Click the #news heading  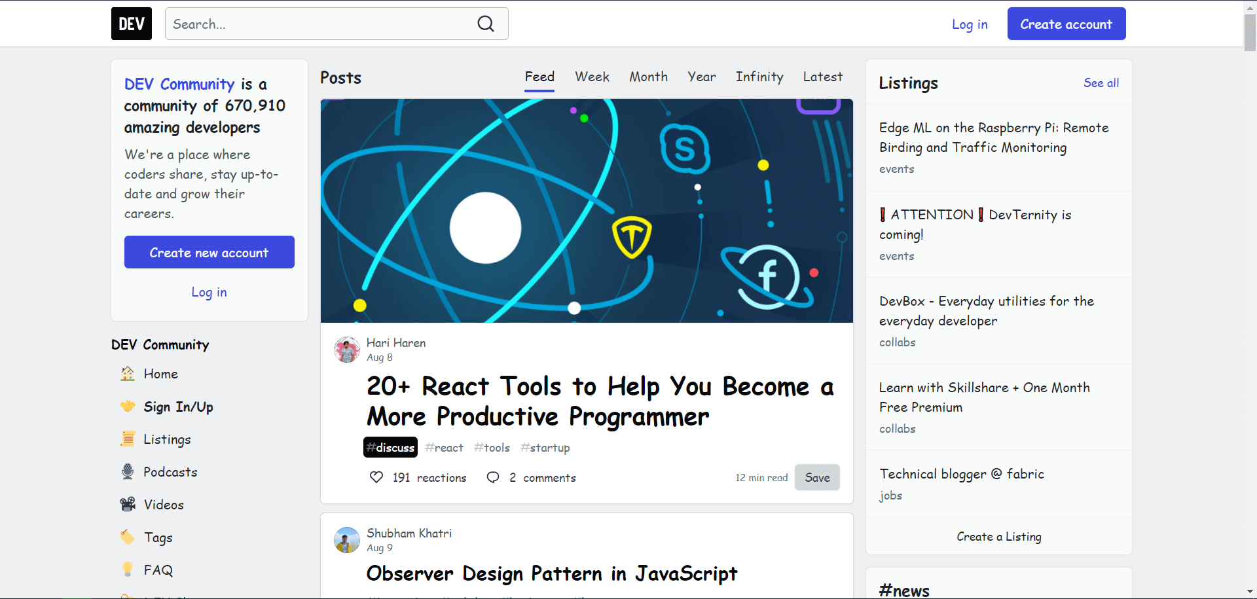(x=904, y=590)
